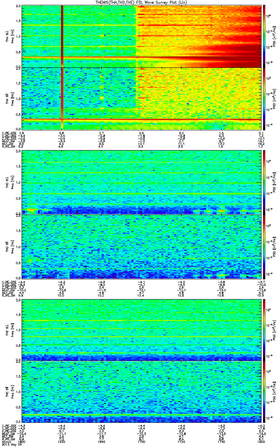Viewport: 279px width, 447px height.
Task: Click the 'THE Bll freq [Hz]' axis label
Action: (9, 392)
